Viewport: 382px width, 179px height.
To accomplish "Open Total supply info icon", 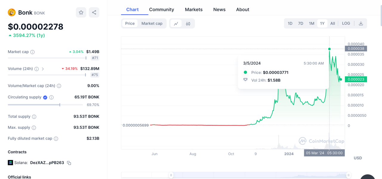I will coord(34,117).
